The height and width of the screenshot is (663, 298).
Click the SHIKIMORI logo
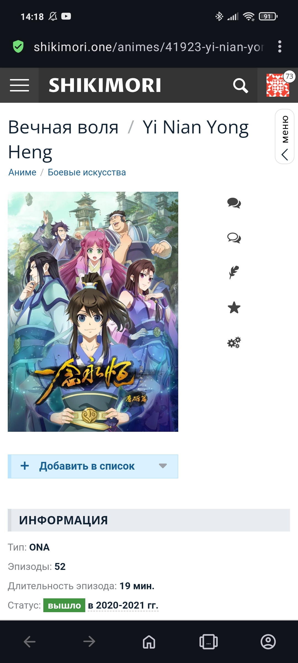[105, 85]
